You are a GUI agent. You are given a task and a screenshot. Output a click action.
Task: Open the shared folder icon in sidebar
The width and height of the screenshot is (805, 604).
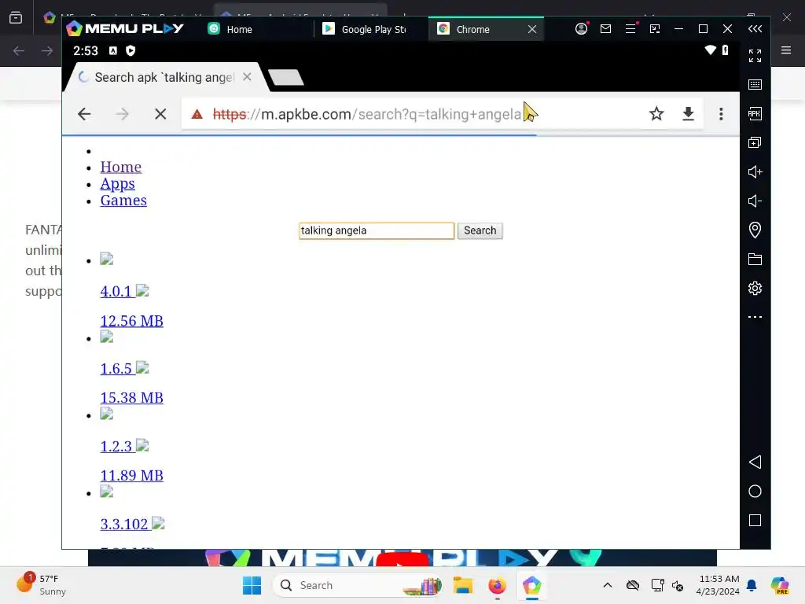755,259
